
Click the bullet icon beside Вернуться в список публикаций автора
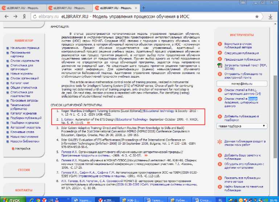point(220,44)
